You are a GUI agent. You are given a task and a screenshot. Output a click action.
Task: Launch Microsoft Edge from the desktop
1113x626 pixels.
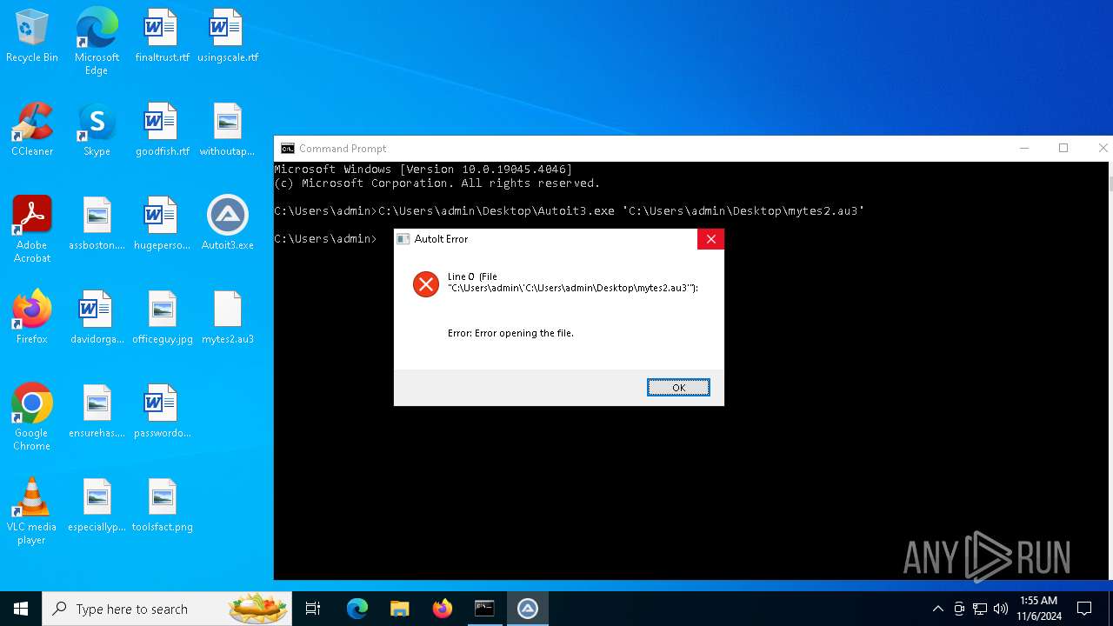(x=97, y=42)
